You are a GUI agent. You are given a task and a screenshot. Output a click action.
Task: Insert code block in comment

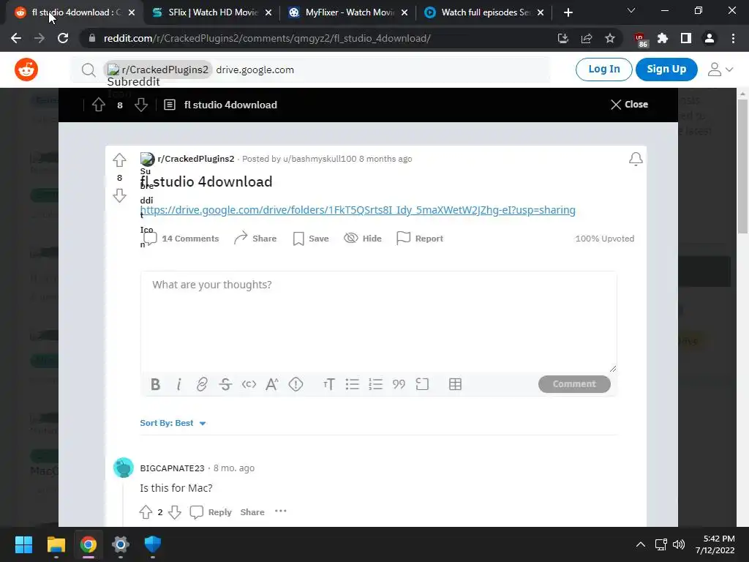pos(422,384)
